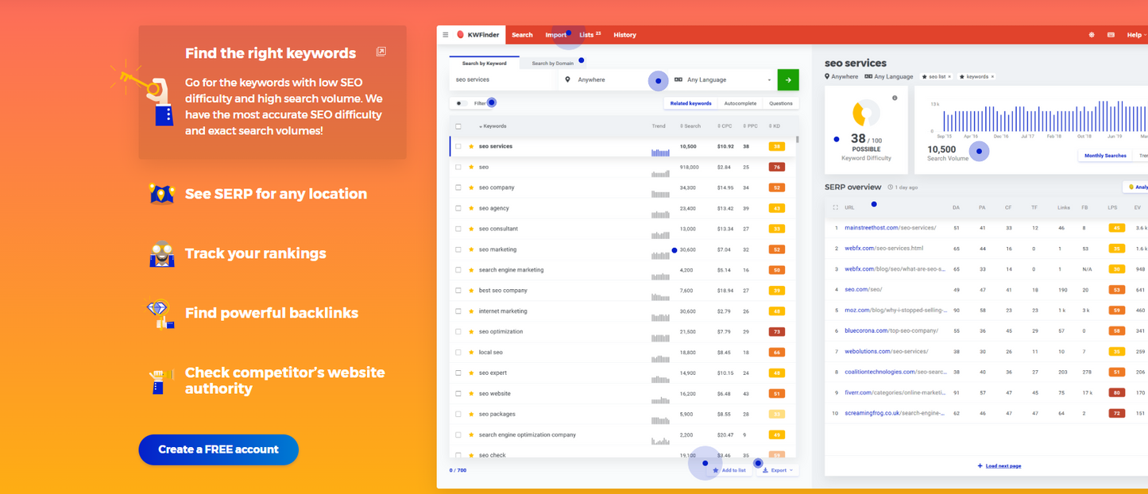Viewport: 1148px width, 494px height.
Task: Click the green search arrow button
Action: (787, 79)
